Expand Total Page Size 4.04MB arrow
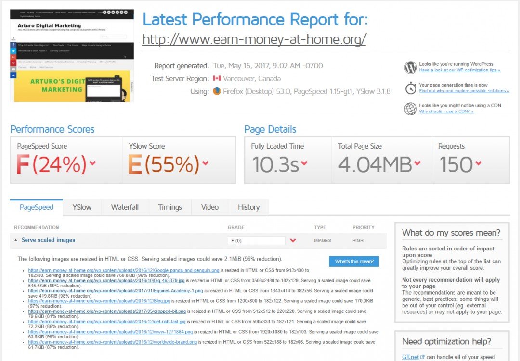The width and height of the screenshot is (520, 361). [417, 162]
